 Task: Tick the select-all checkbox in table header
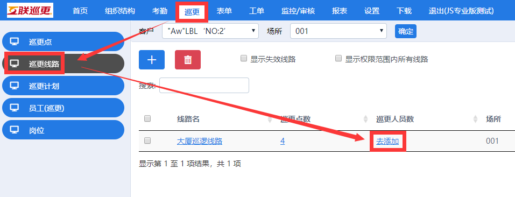[x=147, y=119]
